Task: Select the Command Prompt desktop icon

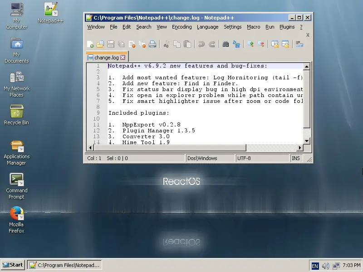Action: (x=17, y=186)
